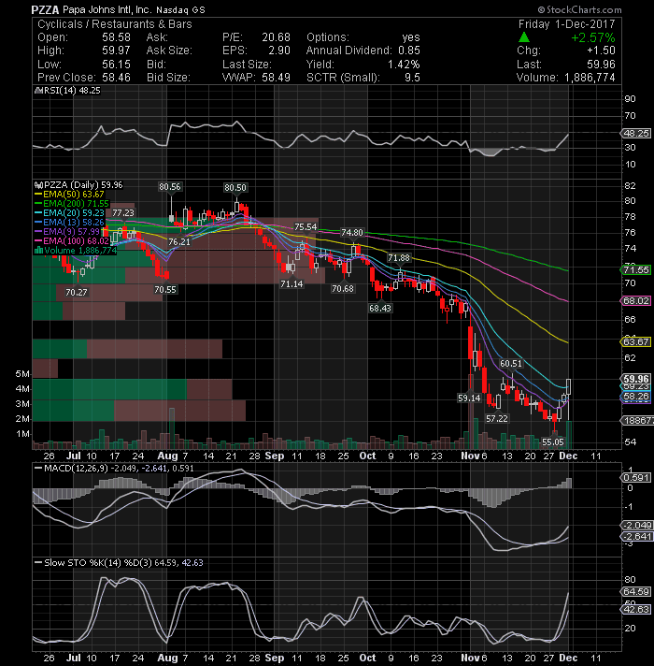Click the High value 59.97
This screenshot has width=654, height=666.
click(x=116, y=51)
